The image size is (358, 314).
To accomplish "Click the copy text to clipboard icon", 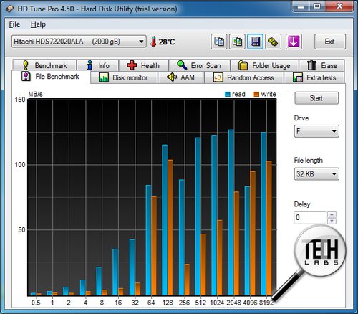I will pos(218,42).
